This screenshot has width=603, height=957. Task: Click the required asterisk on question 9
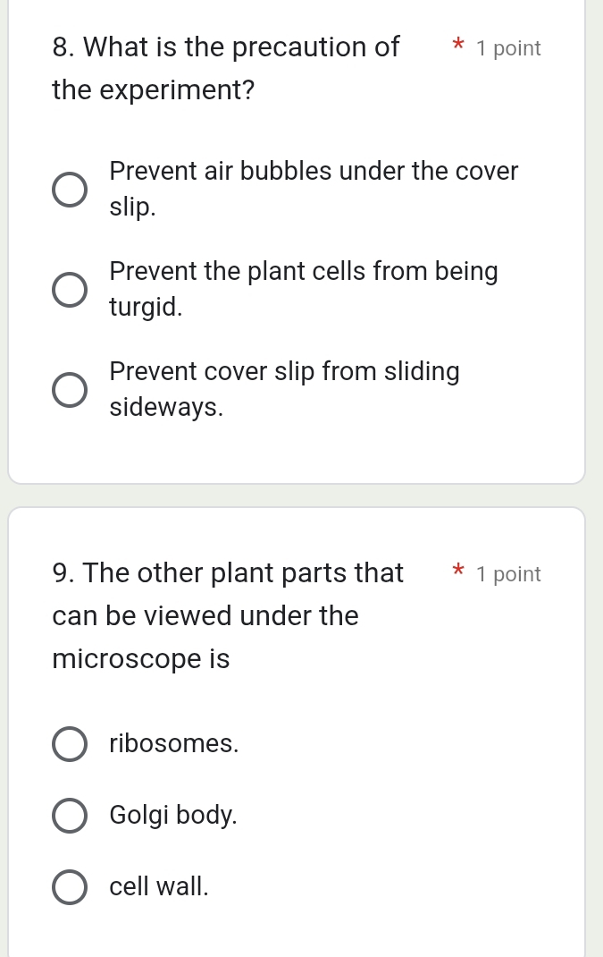pyautogui.click(x=458, y=572)
